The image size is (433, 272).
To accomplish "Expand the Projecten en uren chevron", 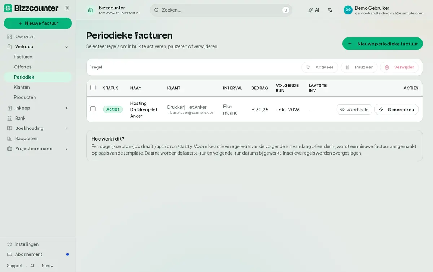I will (66, 148).
